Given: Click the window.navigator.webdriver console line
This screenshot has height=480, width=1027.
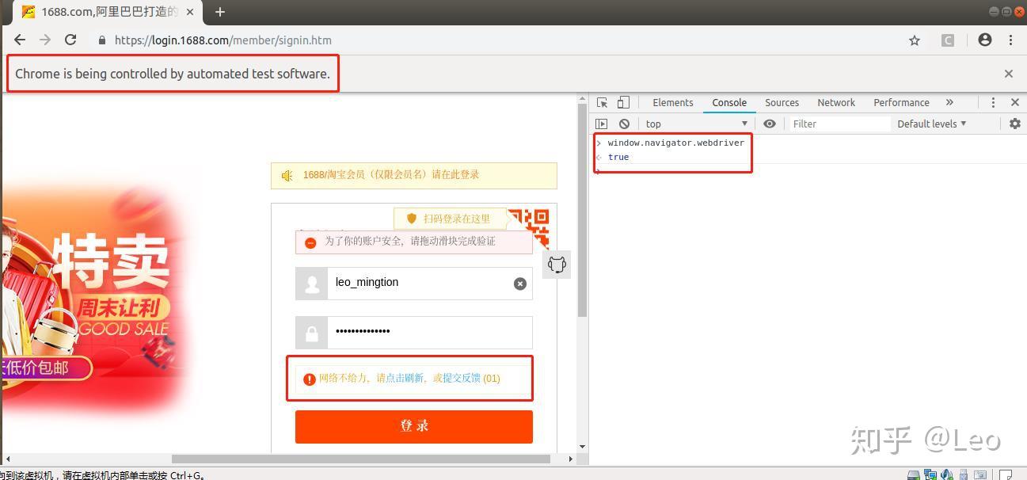Looking at the screenshot, I should coord(676,143).
